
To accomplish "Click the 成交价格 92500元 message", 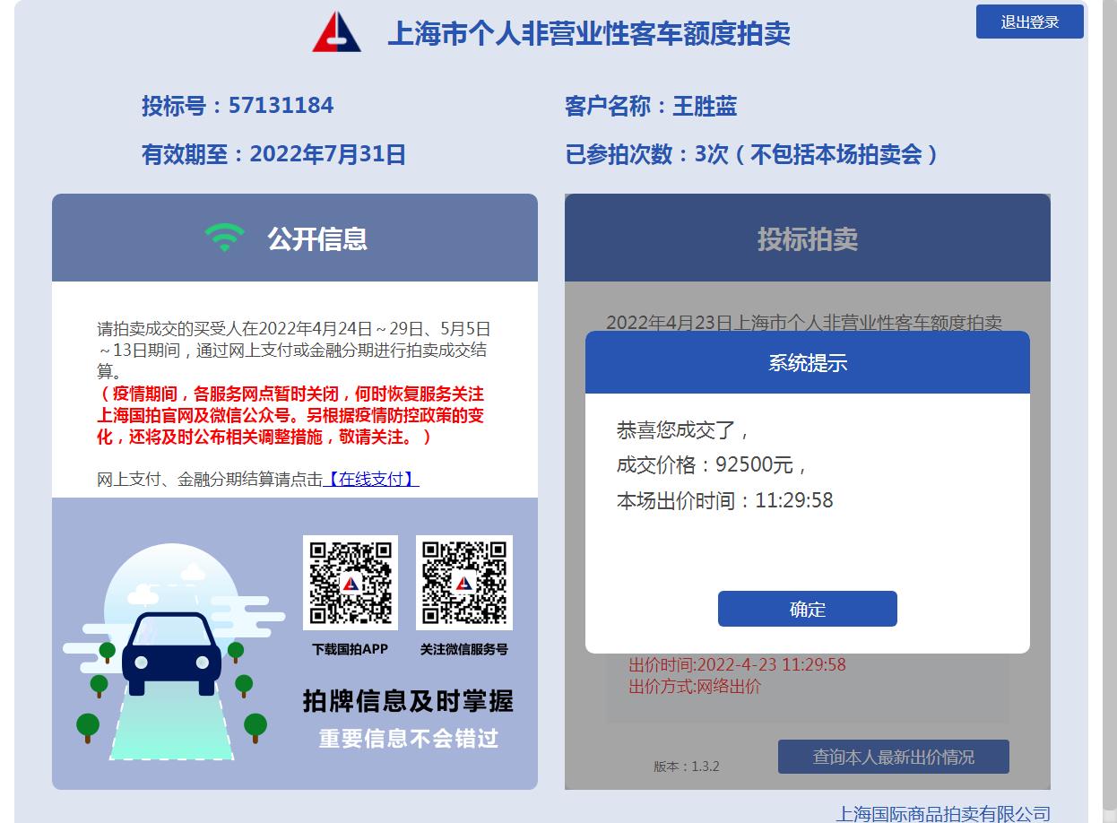I will (x=713, y=464).
